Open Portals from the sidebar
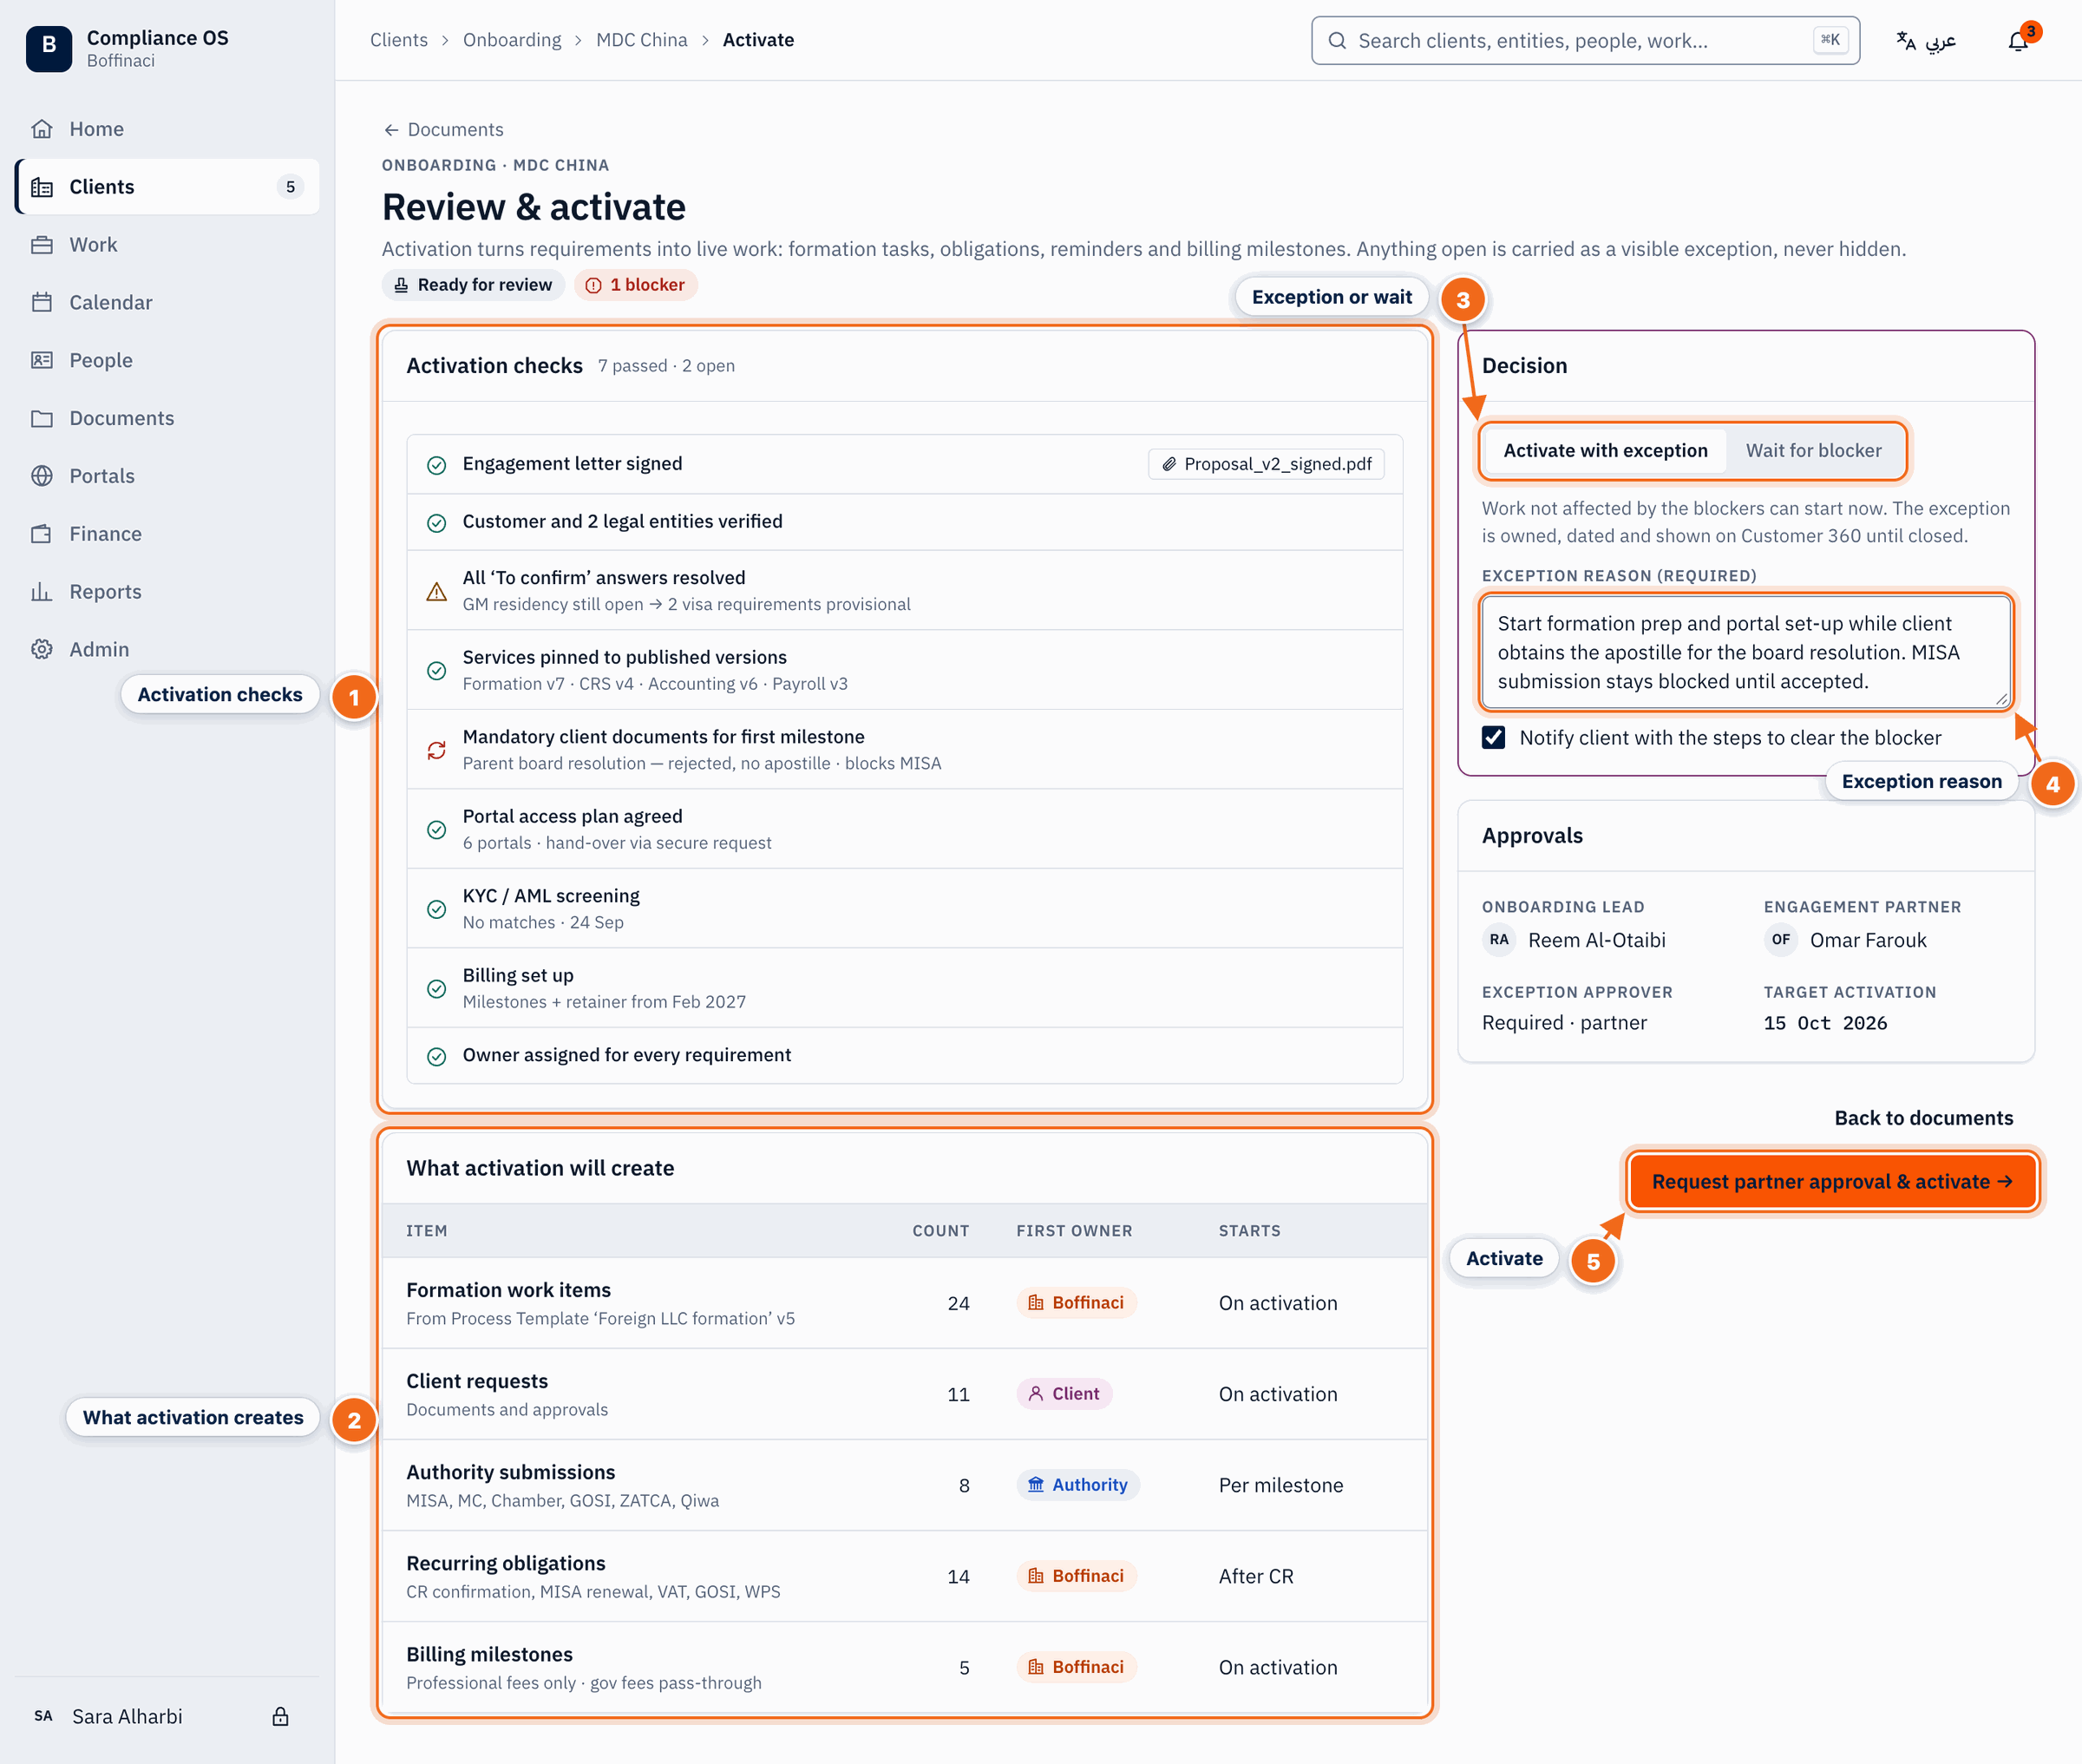Screen dimensions: 2082x1764 click(167, 476)
